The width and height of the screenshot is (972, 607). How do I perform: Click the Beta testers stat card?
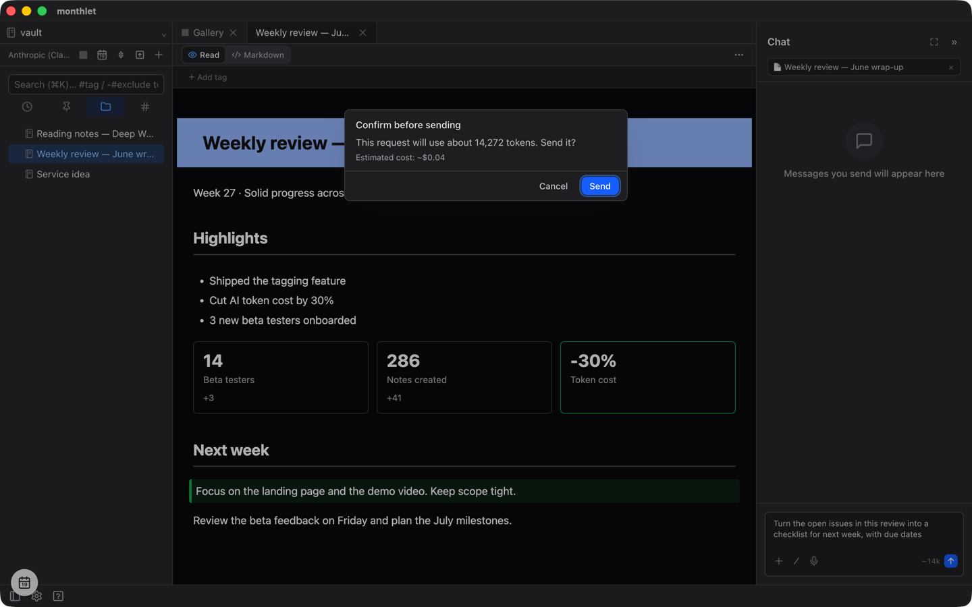[x=281, y=378]
